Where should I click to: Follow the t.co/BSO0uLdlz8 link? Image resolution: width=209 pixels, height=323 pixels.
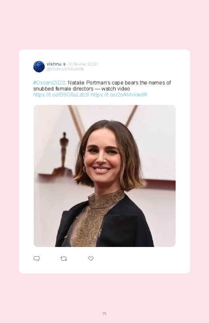click(61, 95)
